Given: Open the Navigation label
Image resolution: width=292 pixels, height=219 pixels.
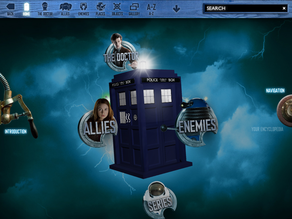Looking at the screenshot, I should 275,91.
